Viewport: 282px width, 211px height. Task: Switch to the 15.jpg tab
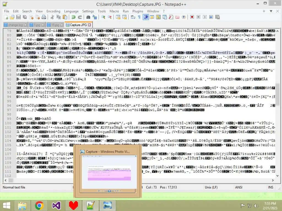(x=55, y=25)
